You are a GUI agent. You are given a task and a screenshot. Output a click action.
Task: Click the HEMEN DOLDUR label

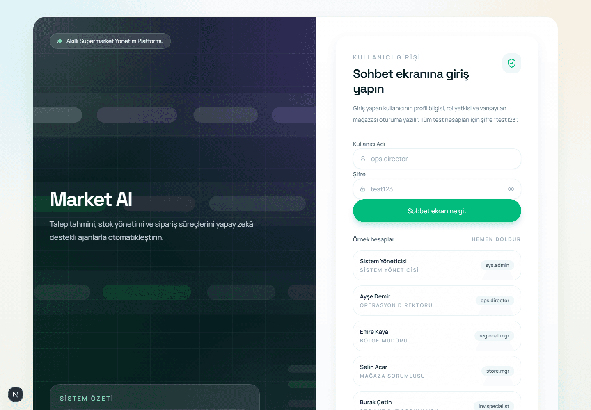(x=496, y=239)
